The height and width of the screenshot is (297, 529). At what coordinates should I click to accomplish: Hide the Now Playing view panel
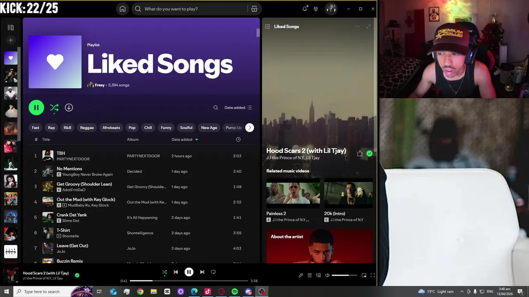click(267, 26)
